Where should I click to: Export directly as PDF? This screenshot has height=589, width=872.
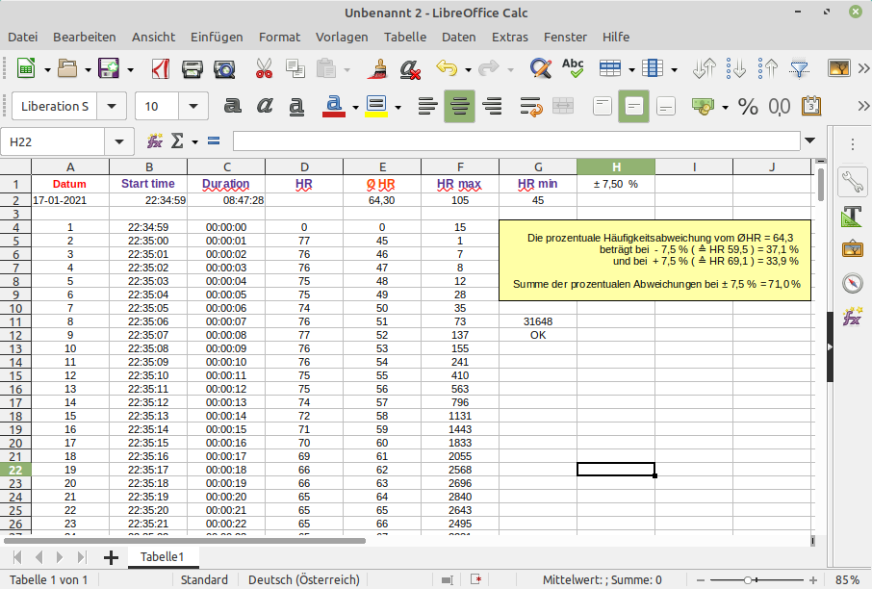160,69
